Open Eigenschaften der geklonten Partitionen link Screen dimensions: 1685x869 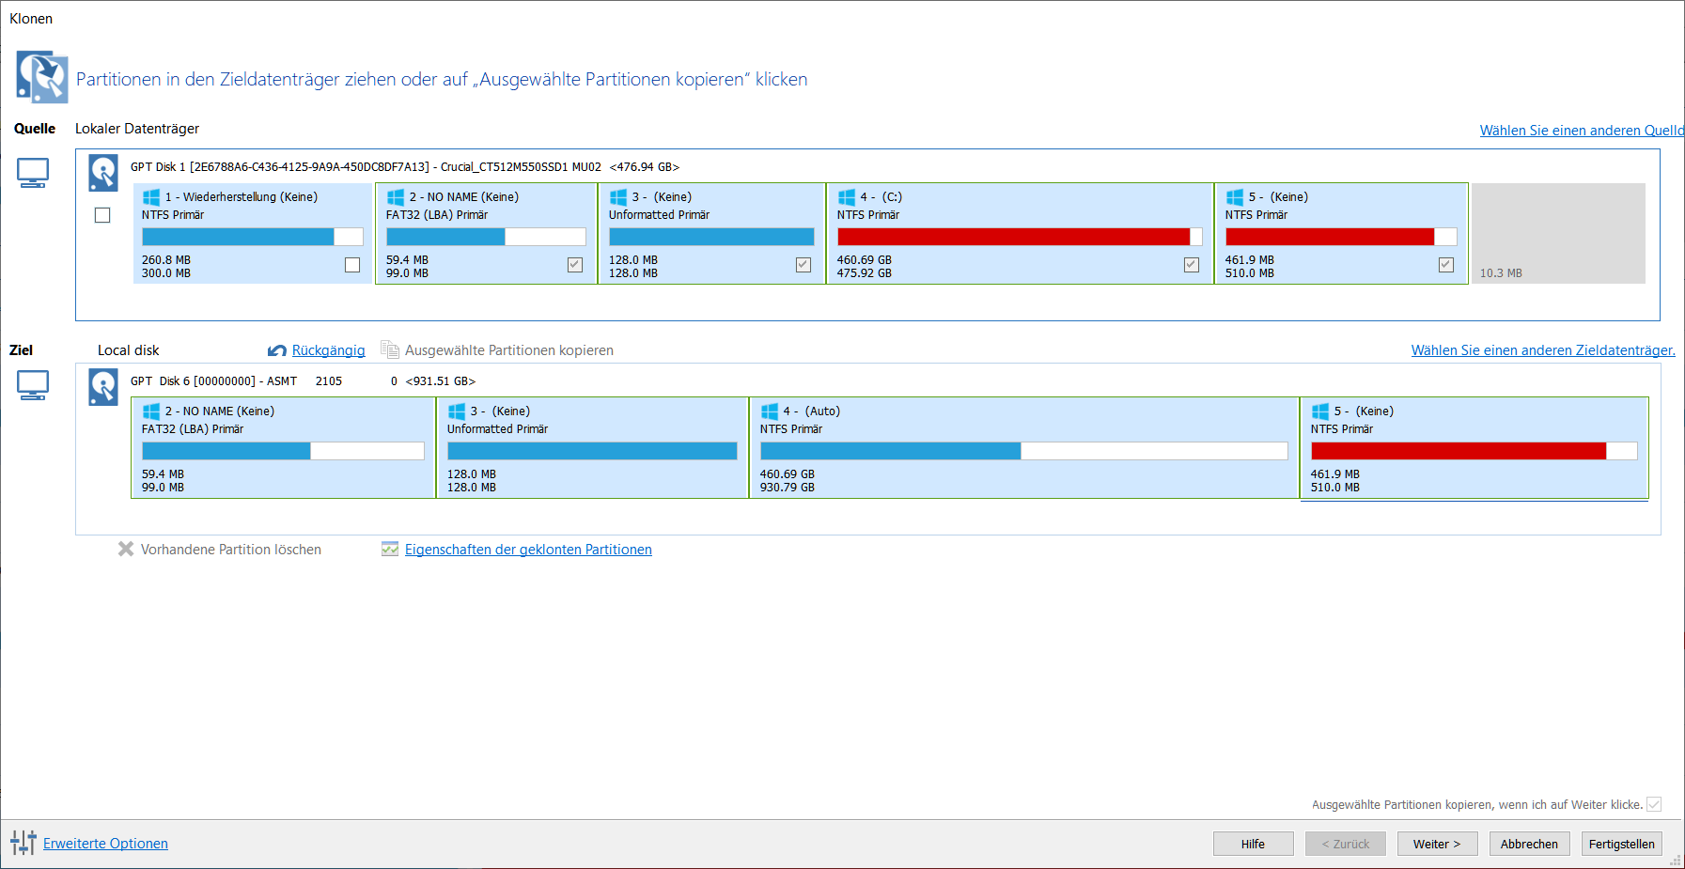coord(528,550)
